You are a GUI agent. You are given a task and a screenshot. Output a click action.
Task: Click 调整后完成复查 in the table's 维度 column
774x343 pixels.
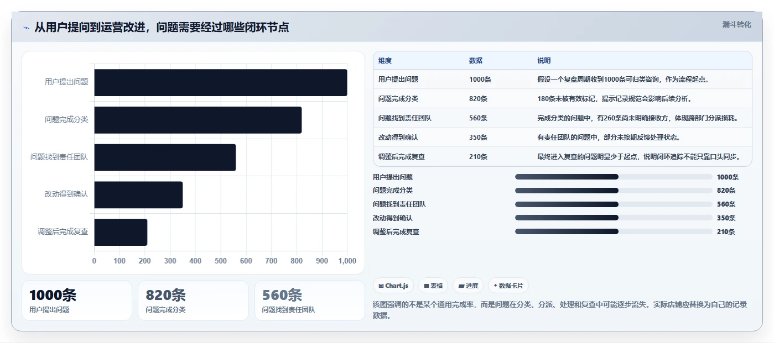click(x=402, y=157)
